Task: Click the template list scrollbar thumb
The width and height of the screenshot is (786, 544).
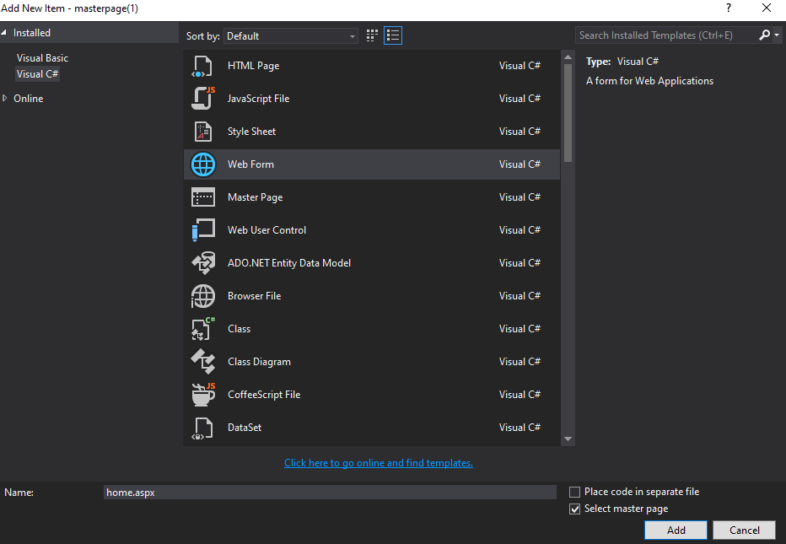Action: click(x=568, y=113)
